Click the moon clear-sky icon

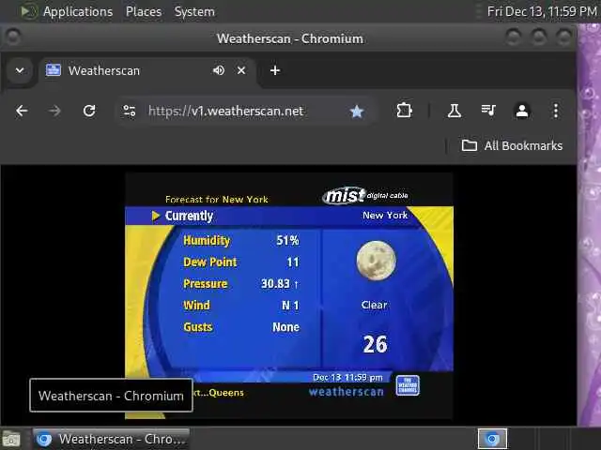(376, 261)
